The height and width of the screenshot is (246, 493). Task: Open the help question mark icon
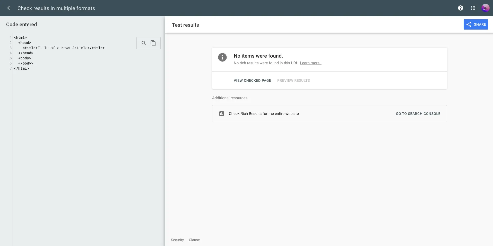click(460, 8)
